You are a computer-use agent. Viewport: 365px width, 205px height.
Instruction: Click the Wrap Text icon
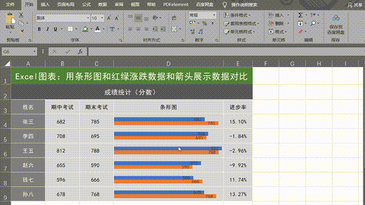pyautogui.click(x=174, y=18)
